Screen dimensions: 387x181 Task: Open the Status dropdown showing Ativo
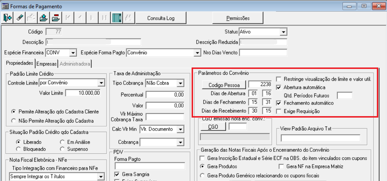(284, 32)
